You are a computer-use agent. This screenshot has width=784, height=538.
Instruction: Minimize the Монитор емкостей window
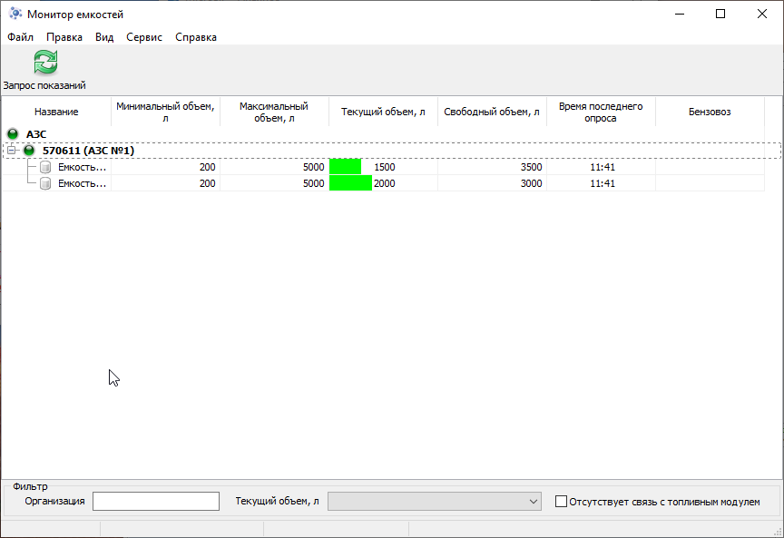680,14
